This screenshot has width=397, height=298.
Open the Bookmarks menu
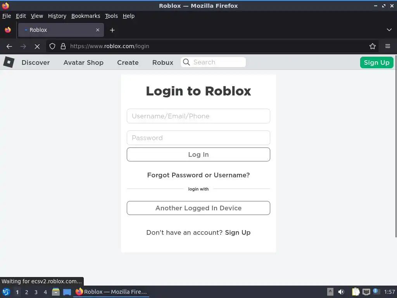(x=86, y=16)
